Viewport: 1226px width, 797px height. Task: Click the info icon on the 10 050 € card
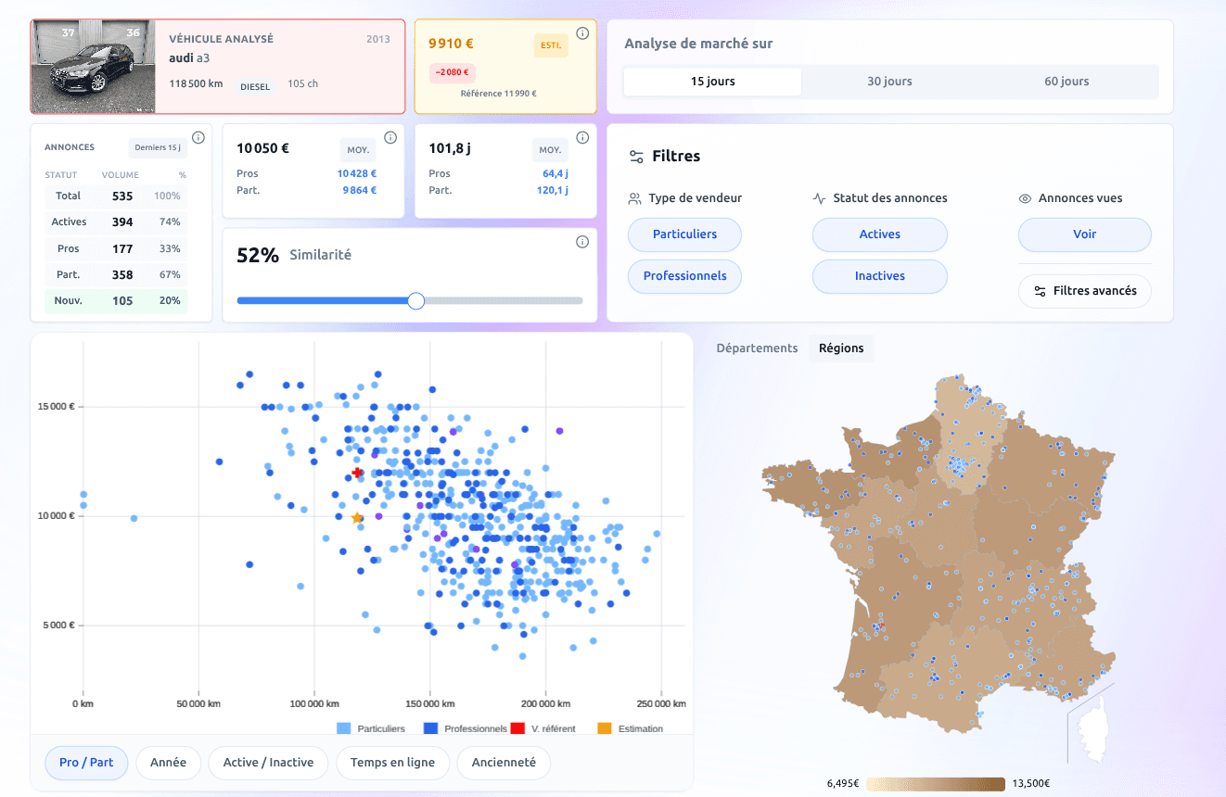click(390, 137)
